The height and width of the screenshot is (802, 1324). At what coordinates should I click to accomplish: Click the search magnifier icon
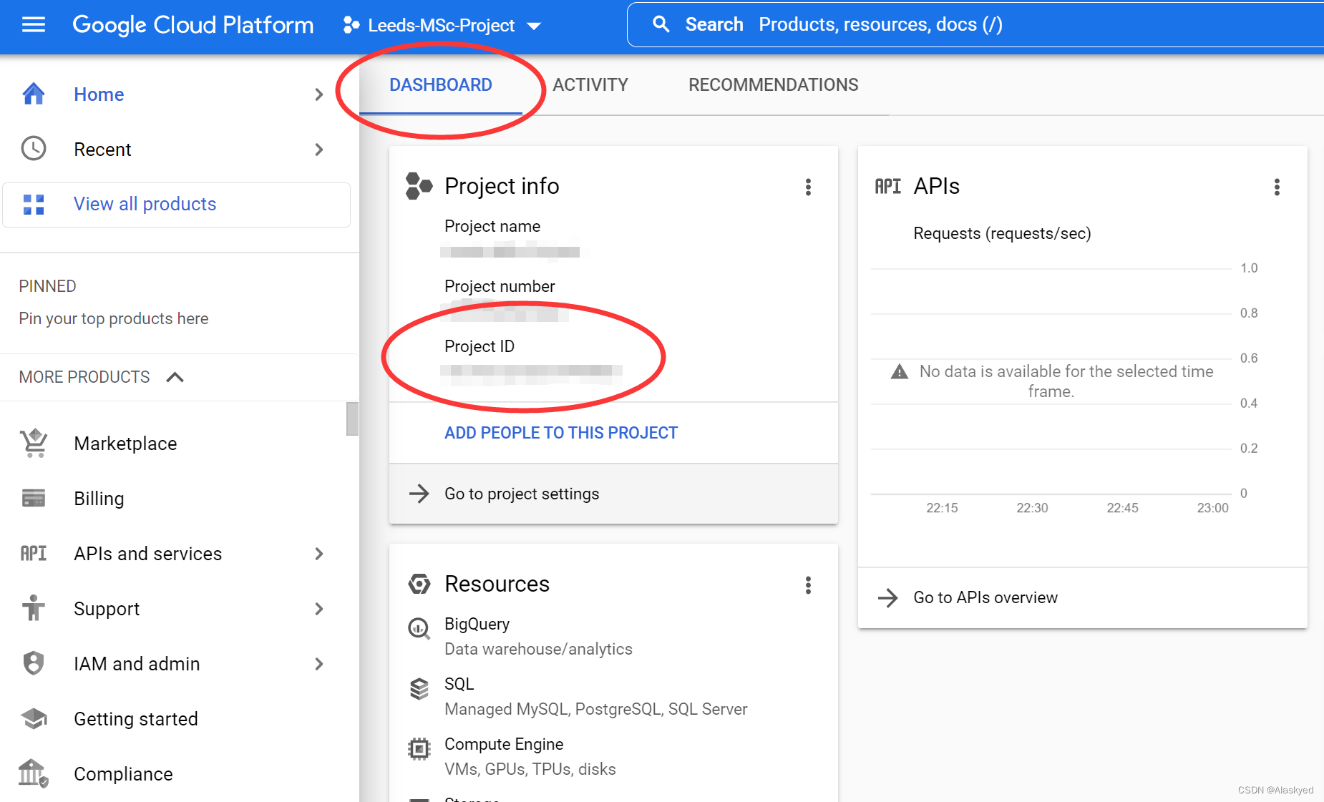[x=661, y=24]
